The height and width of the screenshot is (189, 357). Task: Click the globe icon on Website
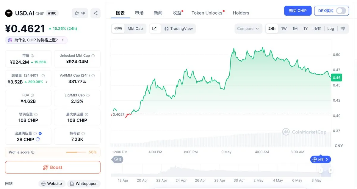coord(43,184)
